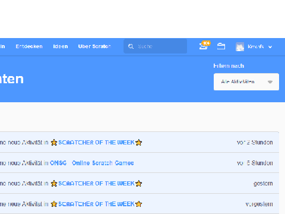This screenshot has width=285, height=214.
Task: Open the 'vorgestern' SCRATCHER OF THE WEEK link
Action: 96,204
